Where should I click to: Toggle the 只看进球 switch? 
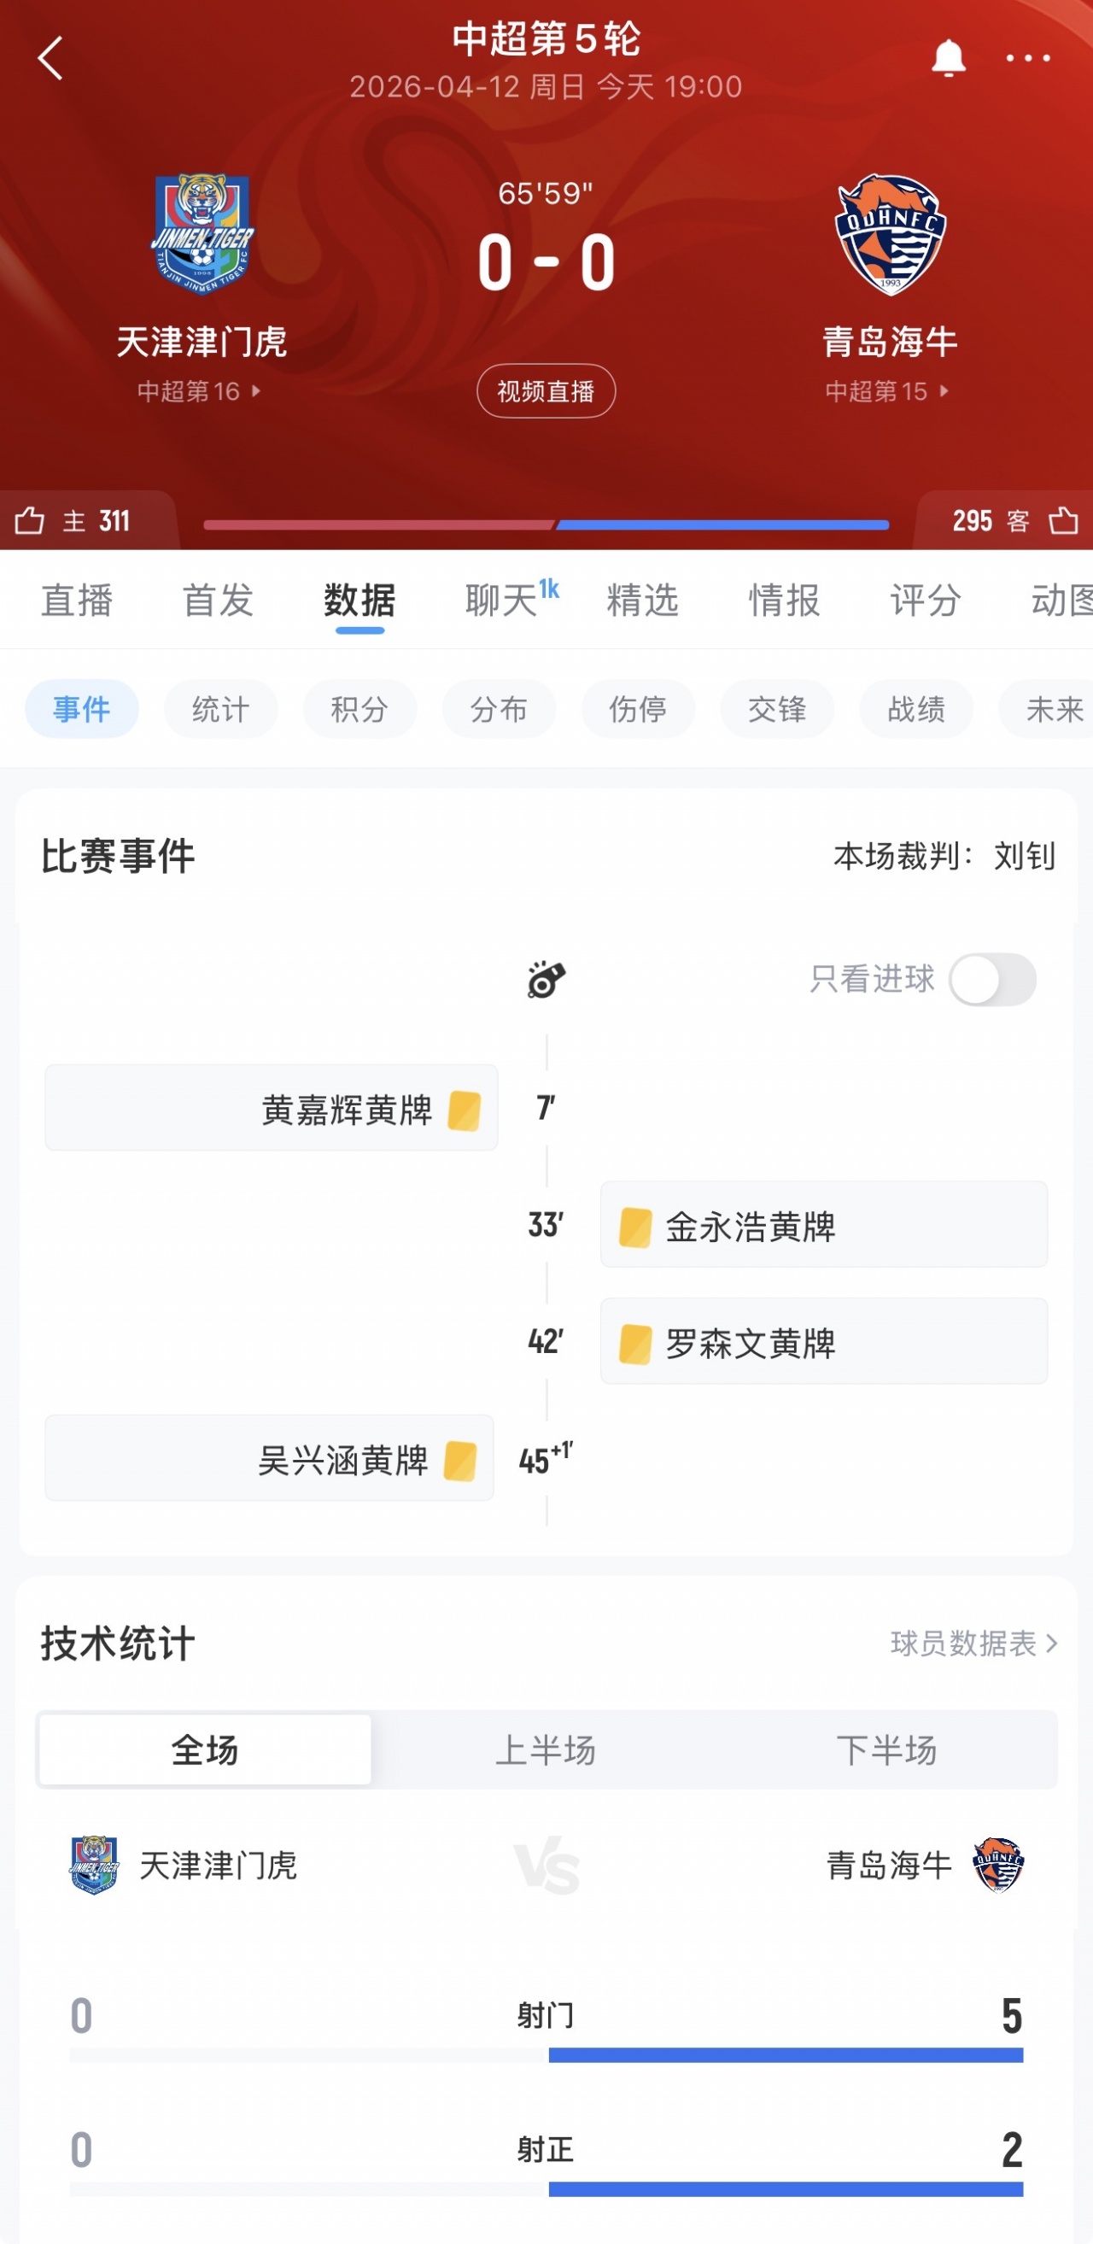(992, 979)
